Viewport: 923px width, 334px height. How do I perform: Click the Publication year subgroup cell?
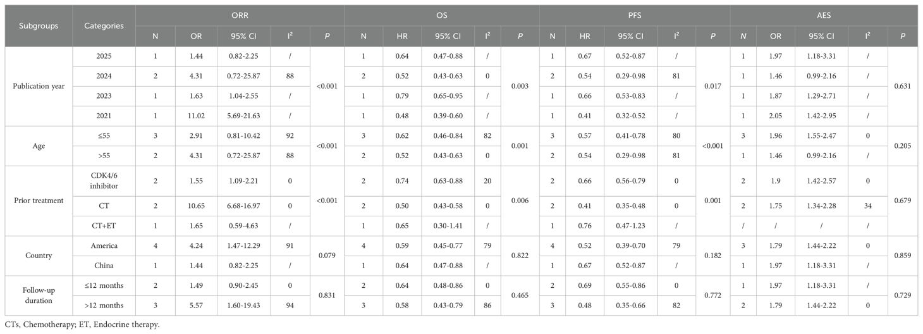[36, 85]
